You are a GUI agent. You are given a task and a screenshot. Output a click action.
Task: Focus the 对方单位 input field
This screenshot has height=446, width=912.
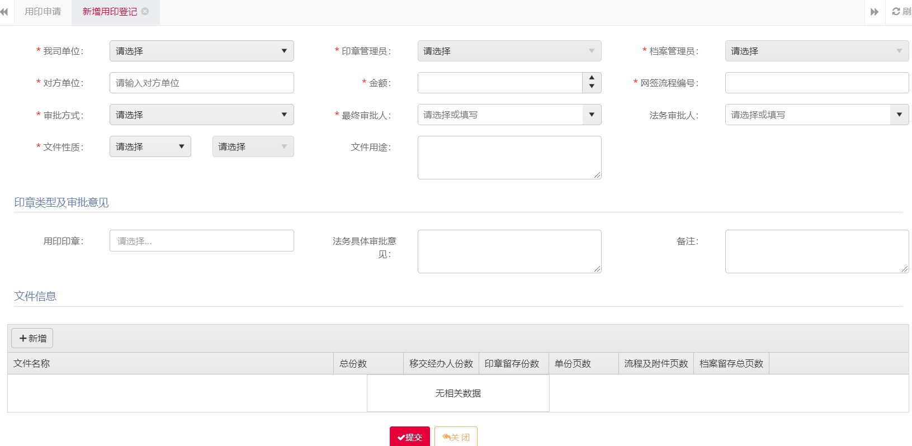(201, 83)
